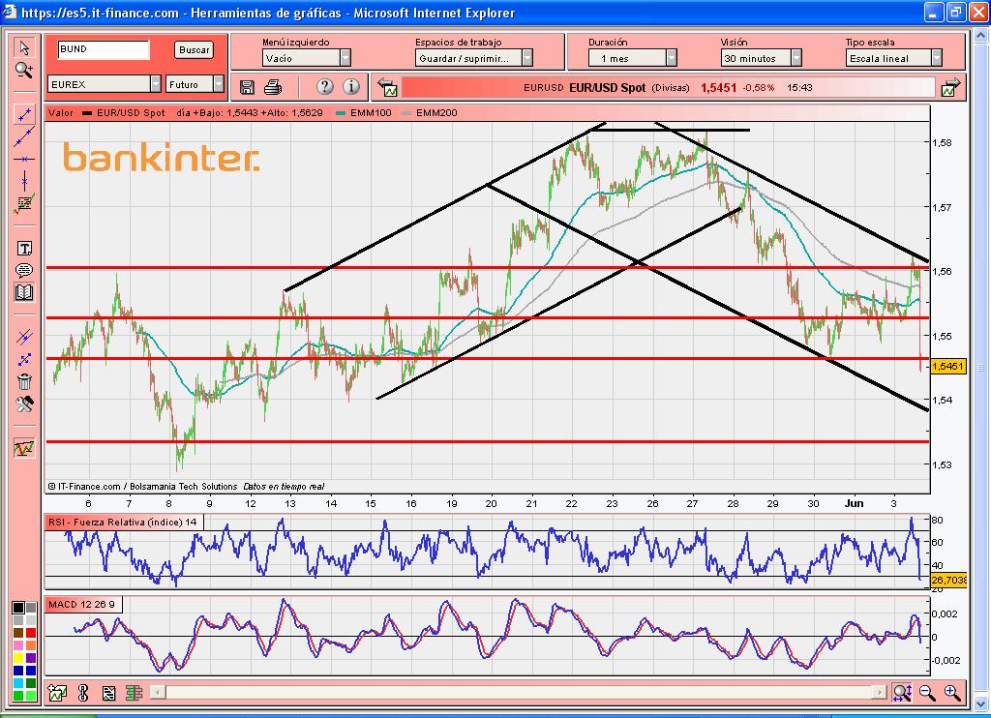Viewport: 991px width, 718px height.
Task: Open the Tipo escala dropdown
Action: (893, 58)
